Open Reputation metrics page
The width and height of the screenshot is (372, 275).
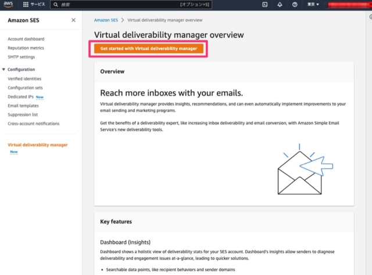point(26,48)
